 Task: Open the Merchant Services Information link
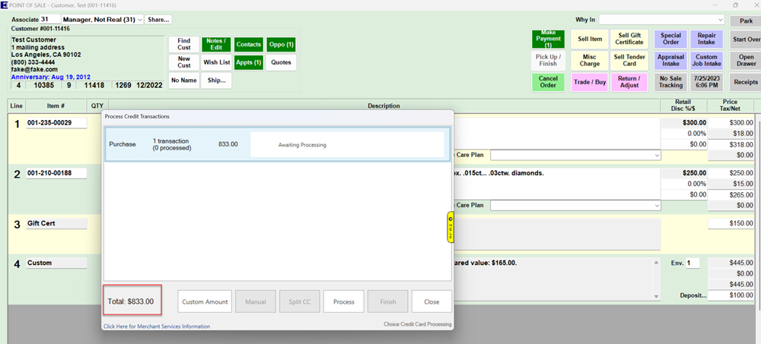coord(157,327)
